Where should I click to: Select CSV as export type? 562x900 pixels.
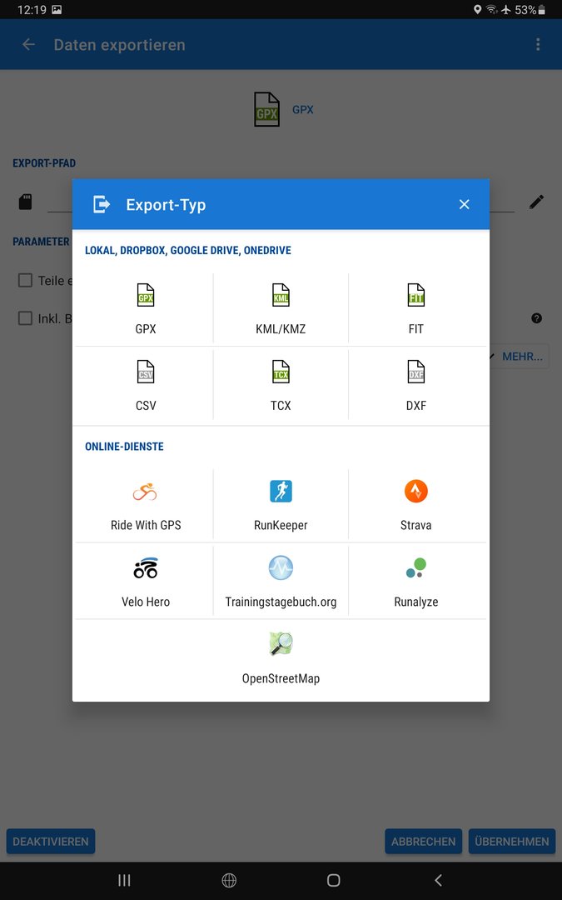point(146,386)
